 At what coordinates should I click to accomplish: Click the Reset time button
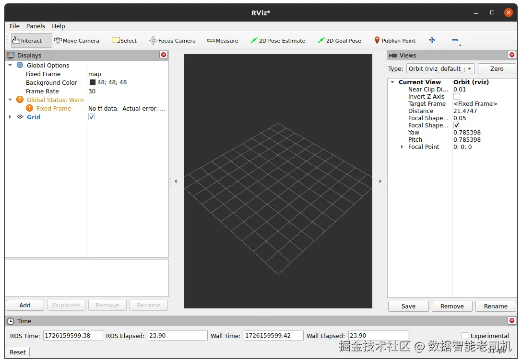(18, 352)
